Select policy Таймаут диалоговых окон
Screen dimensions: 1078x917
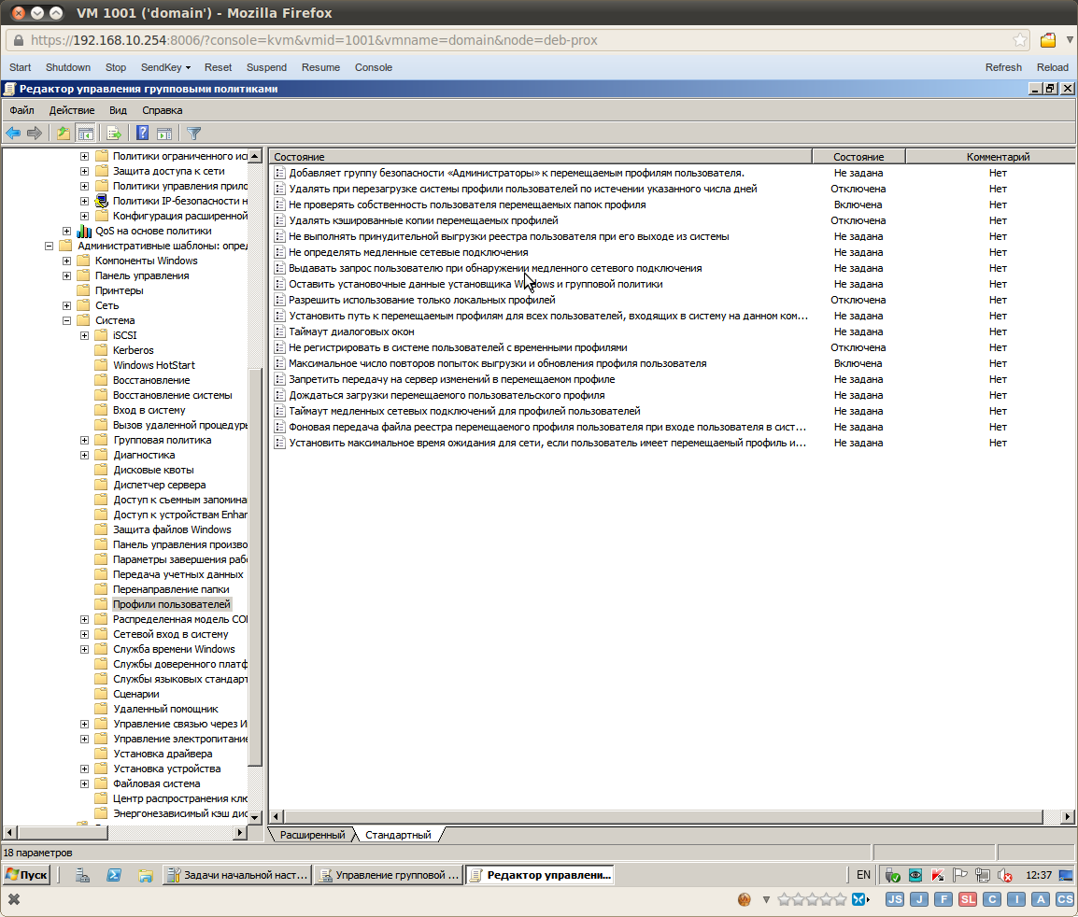[351, 332]
